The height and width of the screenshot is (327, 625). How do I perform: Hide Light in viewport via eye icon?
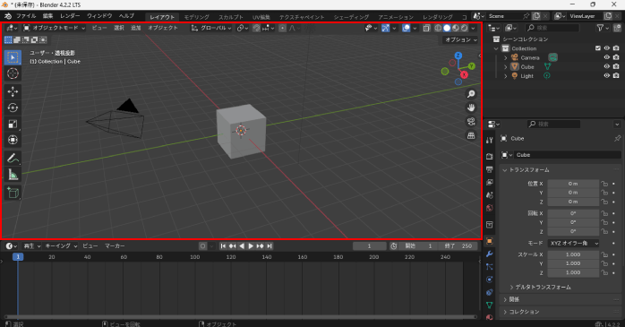point(607,76)
